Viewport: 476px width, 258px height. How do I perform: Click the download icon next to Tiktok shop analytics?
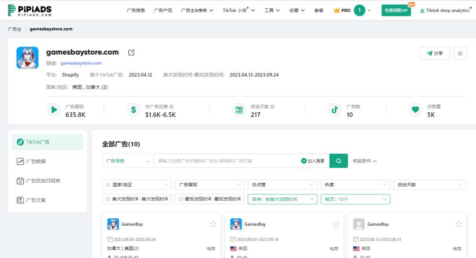coord(422,10)
